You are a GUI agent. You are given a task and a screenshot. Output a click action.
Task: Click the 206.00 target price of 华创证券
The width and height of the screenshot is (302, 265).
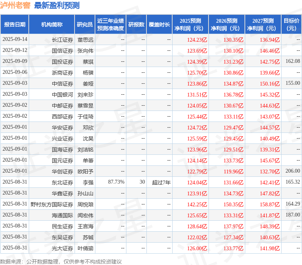click(x=293, y=171)
